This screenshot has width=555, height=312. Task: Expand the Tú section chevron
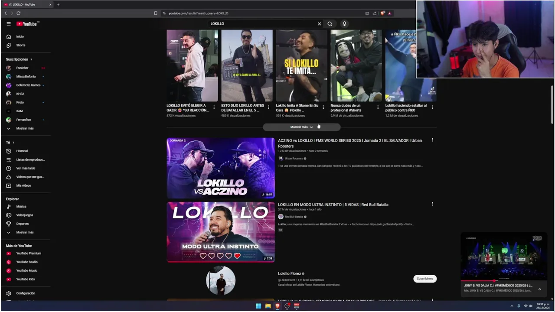click(13, 142)
